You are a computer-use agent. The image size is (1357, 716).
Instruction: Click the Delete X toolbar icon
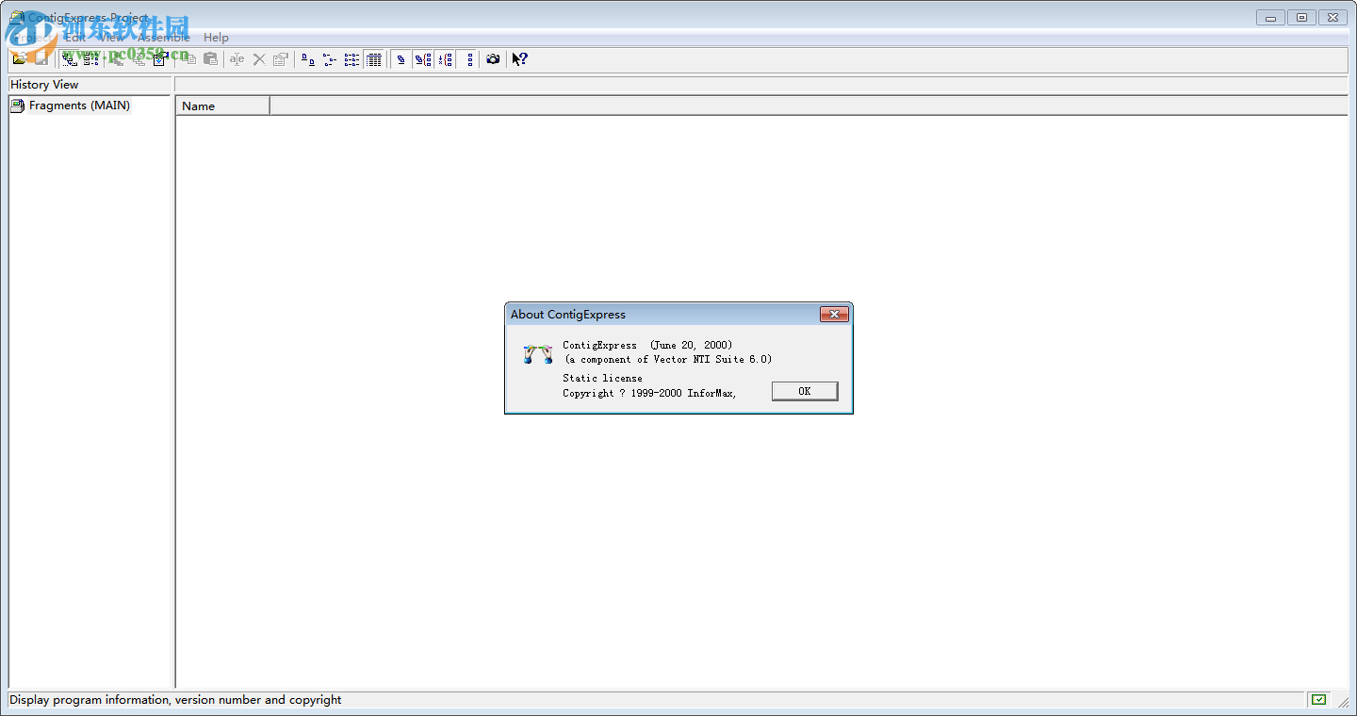tap(259, 58)
